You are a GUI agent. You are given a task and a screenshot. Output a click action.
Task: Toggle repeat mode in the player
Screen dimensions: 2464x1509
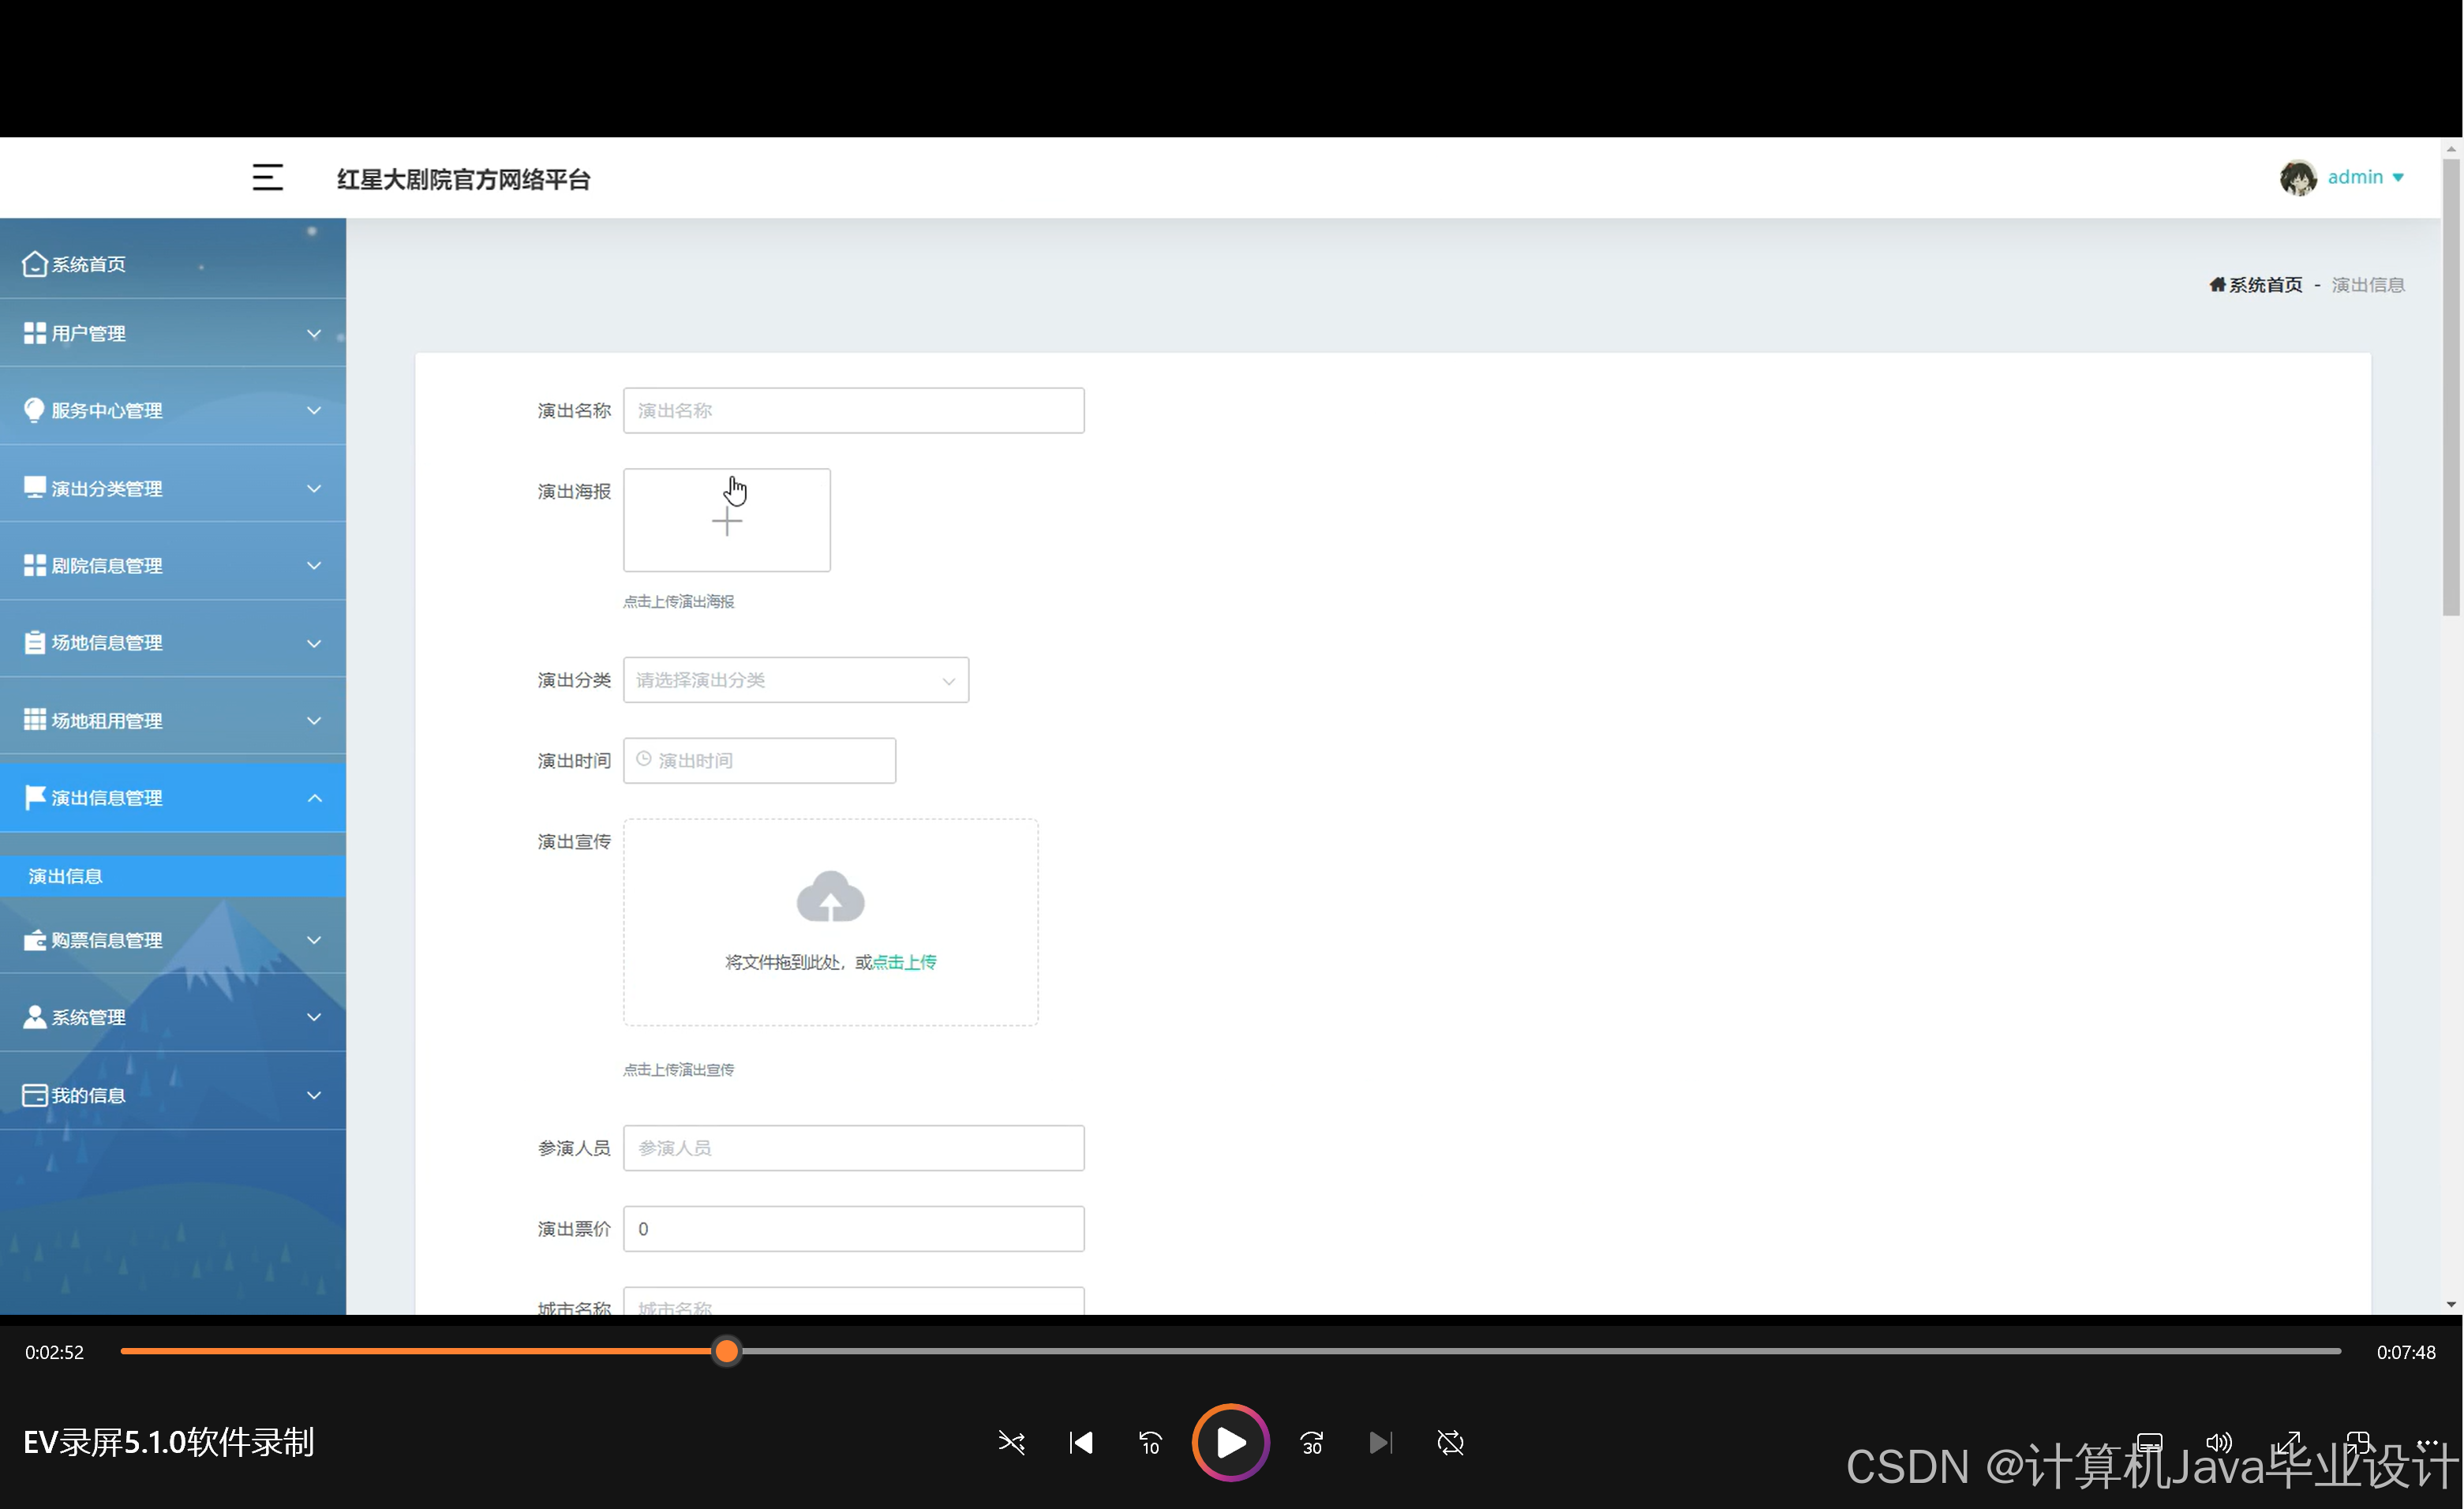1450,1442
